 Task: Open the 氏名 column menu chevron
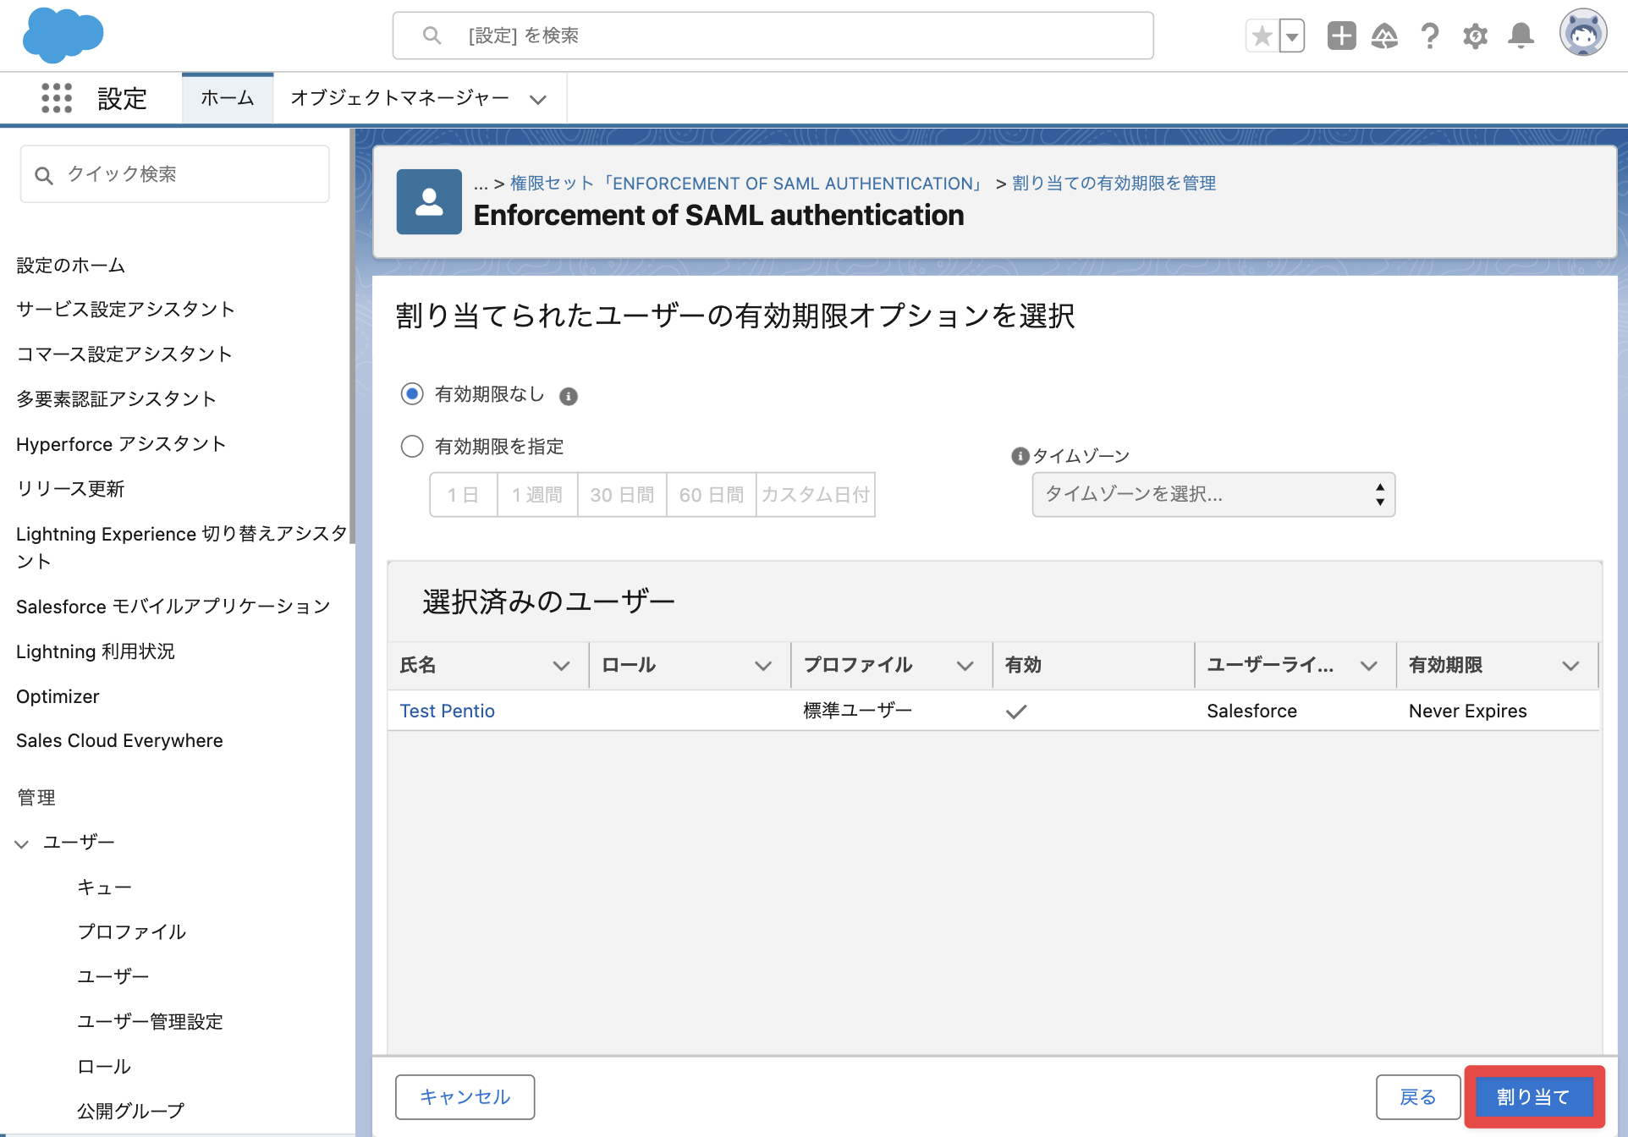(561, 666)
